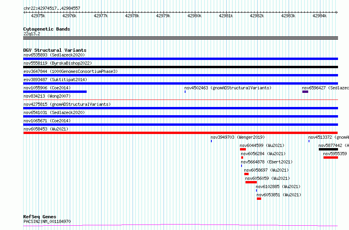Click the blue marker under nsv6102885

(256, 190)
